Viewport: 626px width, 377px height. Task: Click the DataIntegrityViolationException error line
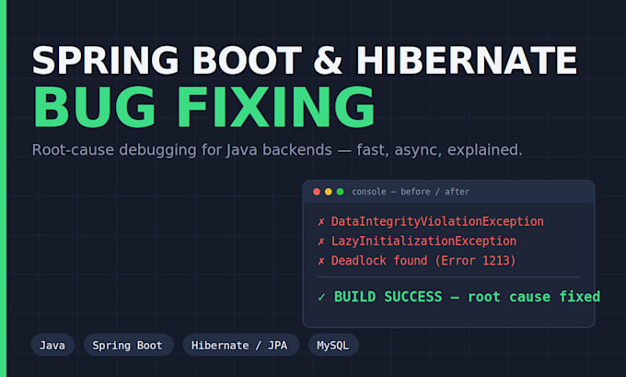pos(431,221)
